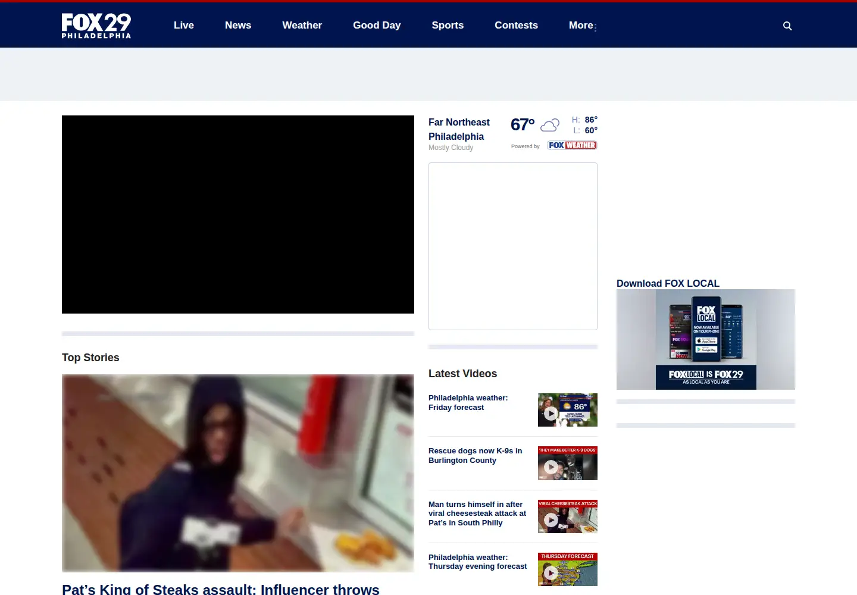Open the FOX Weather logo badge

tap(573, 145)
